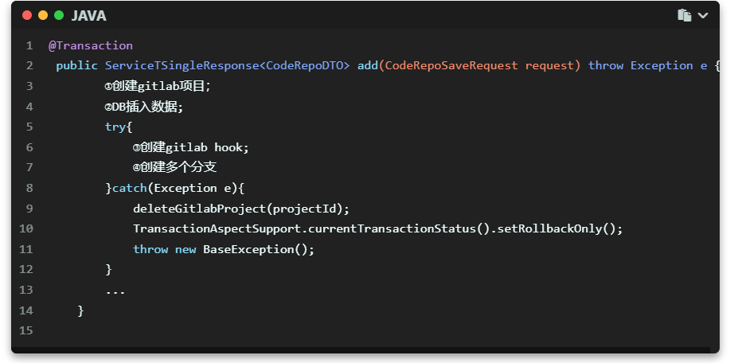Click setRollbackOnly method call
The image size is (738, 363).
(549, 228)
